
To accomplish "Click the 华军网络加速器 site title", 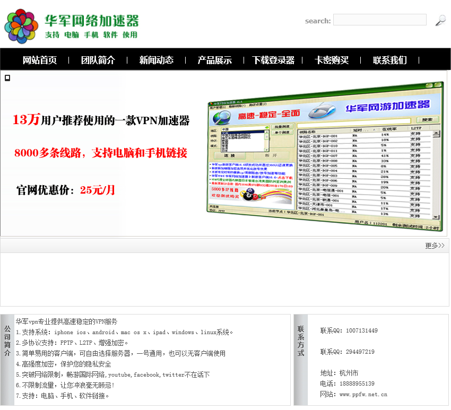I will click(92, 21).
